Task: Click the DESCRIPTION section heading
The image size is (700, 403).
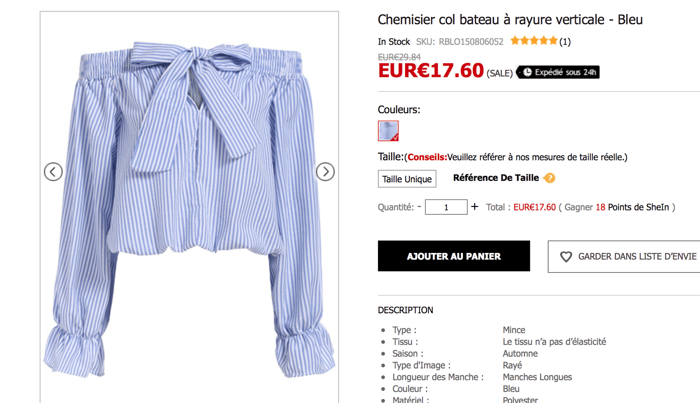Action: pyautogui.click(x=405, y=310)
